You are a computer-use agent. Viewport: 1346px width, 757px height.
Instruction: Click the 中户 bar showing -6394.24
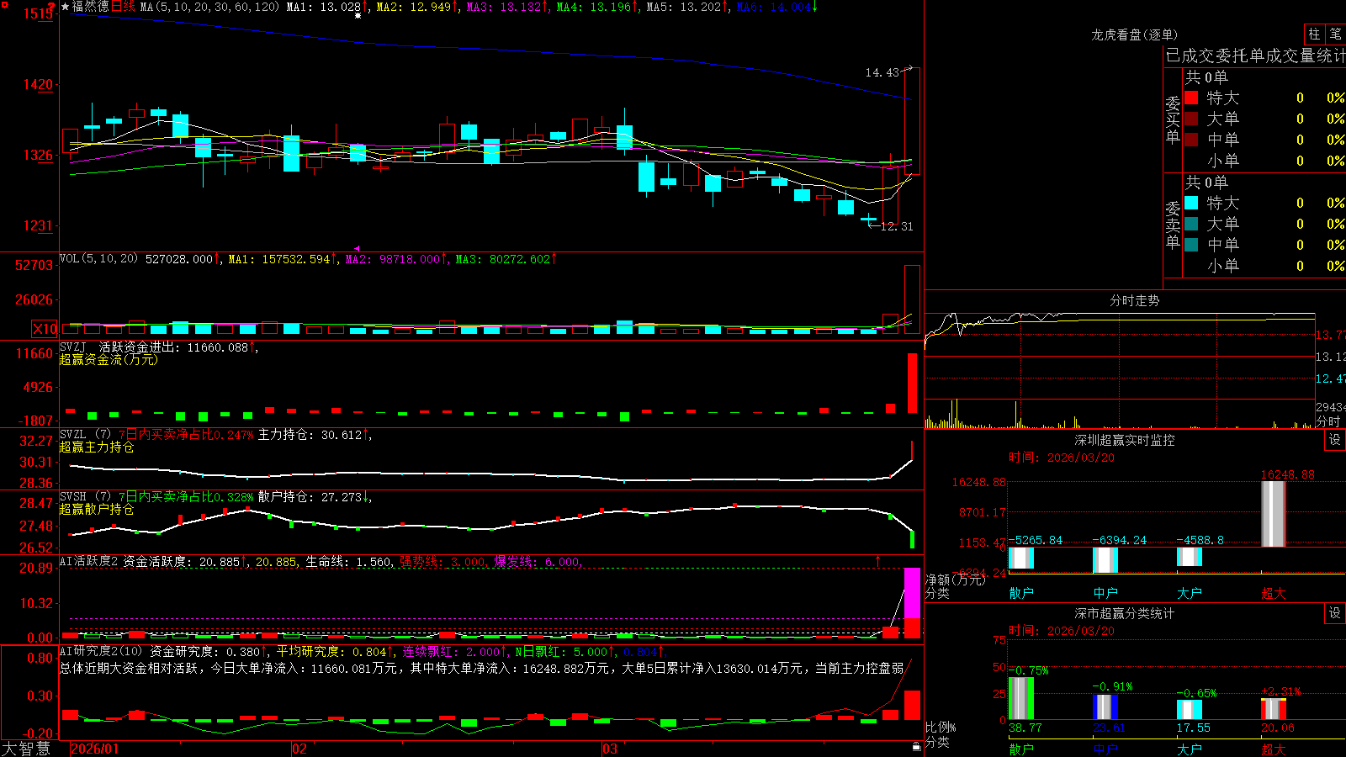coord(1105,560)
